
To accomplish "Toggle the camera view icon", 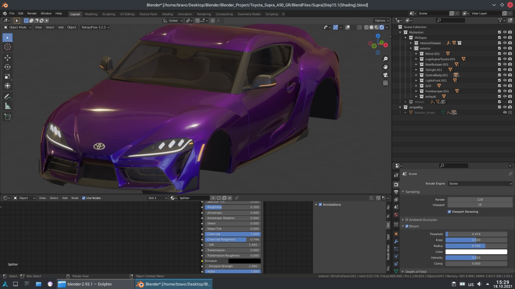I will click(x=385, y=75).
